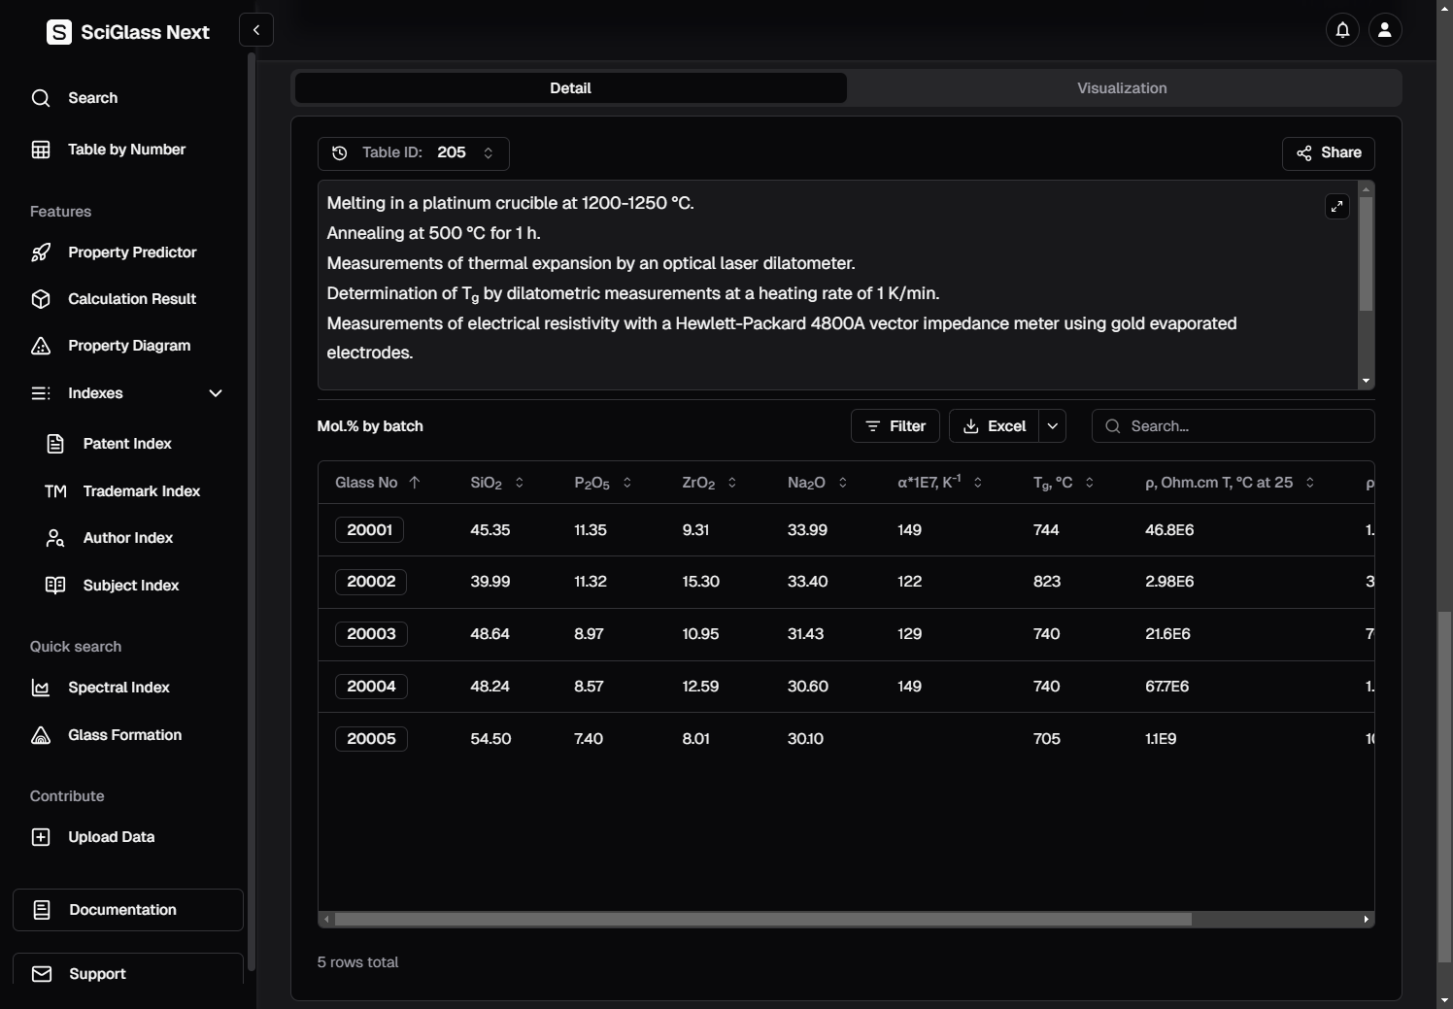Go to Spectral Index
The width and height of the screenshot is (1453, 1009).
click(118, 688)
